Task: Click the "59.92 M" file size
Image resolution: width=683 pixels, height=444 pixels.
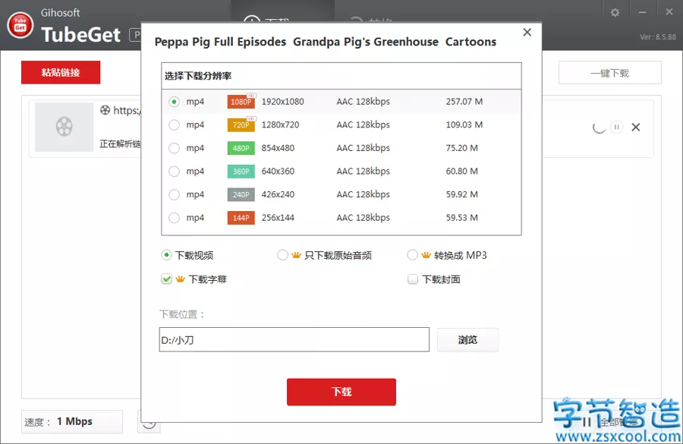Action: (461, 194)
